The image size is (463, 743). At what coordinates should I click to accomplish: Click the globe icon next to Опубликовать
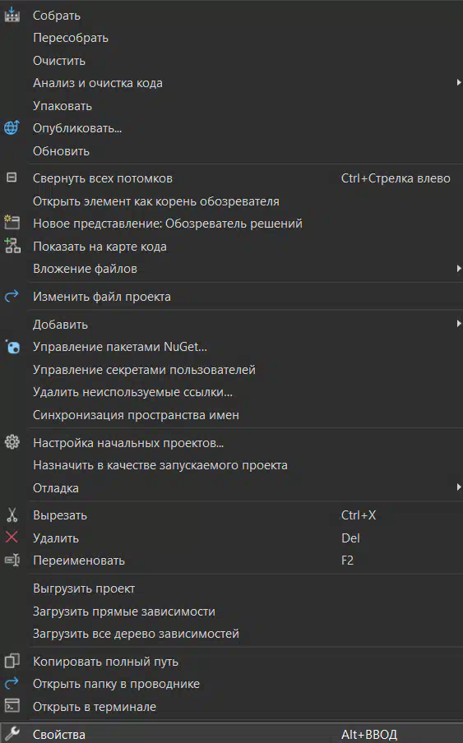(12, 127)
